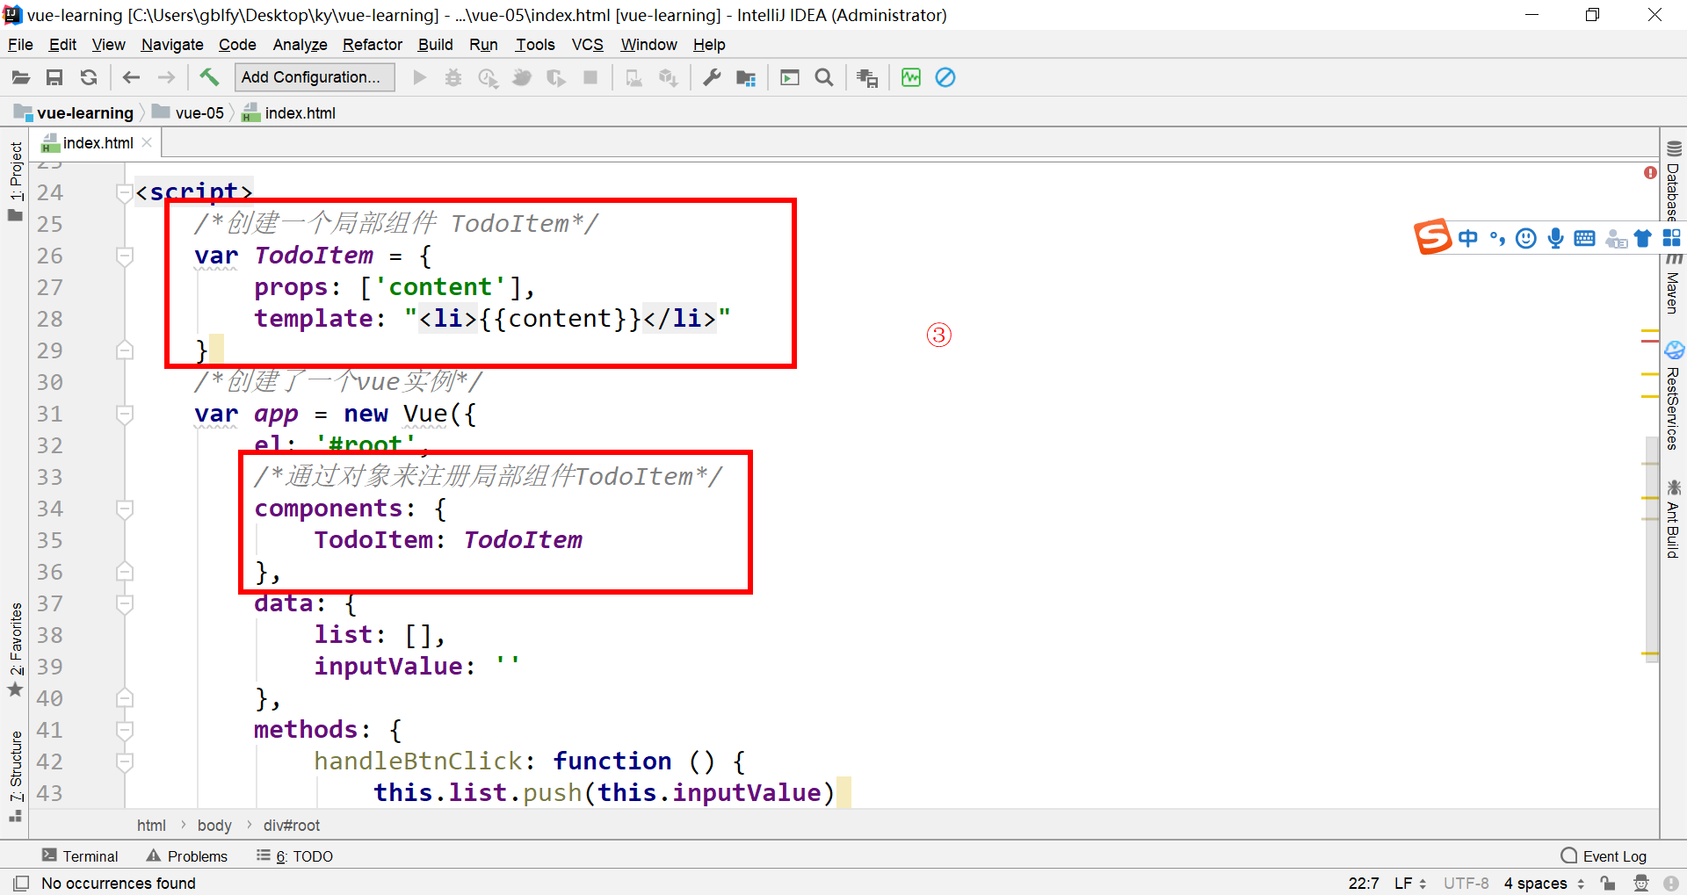Open the Sogou emoji smiley icon
This screenshot has width=1687, height=895.
pos(1527,238)
